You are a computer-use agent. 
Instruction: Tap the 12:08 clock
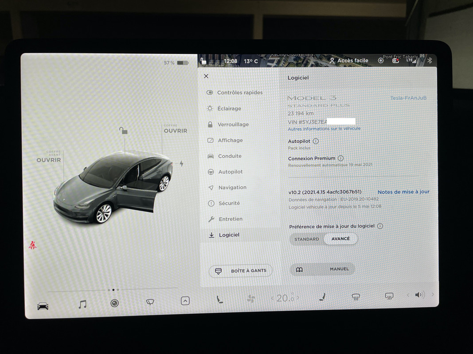coord(231,61)
